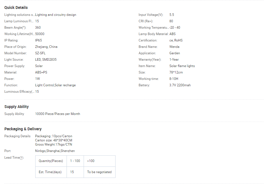Click the Quick Details section heading
The image size is (268, 184).
coord(16,8)
